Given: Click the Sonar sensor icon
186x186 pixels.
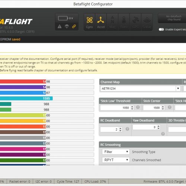Looking at the screenshot, I should coord(147,22).
